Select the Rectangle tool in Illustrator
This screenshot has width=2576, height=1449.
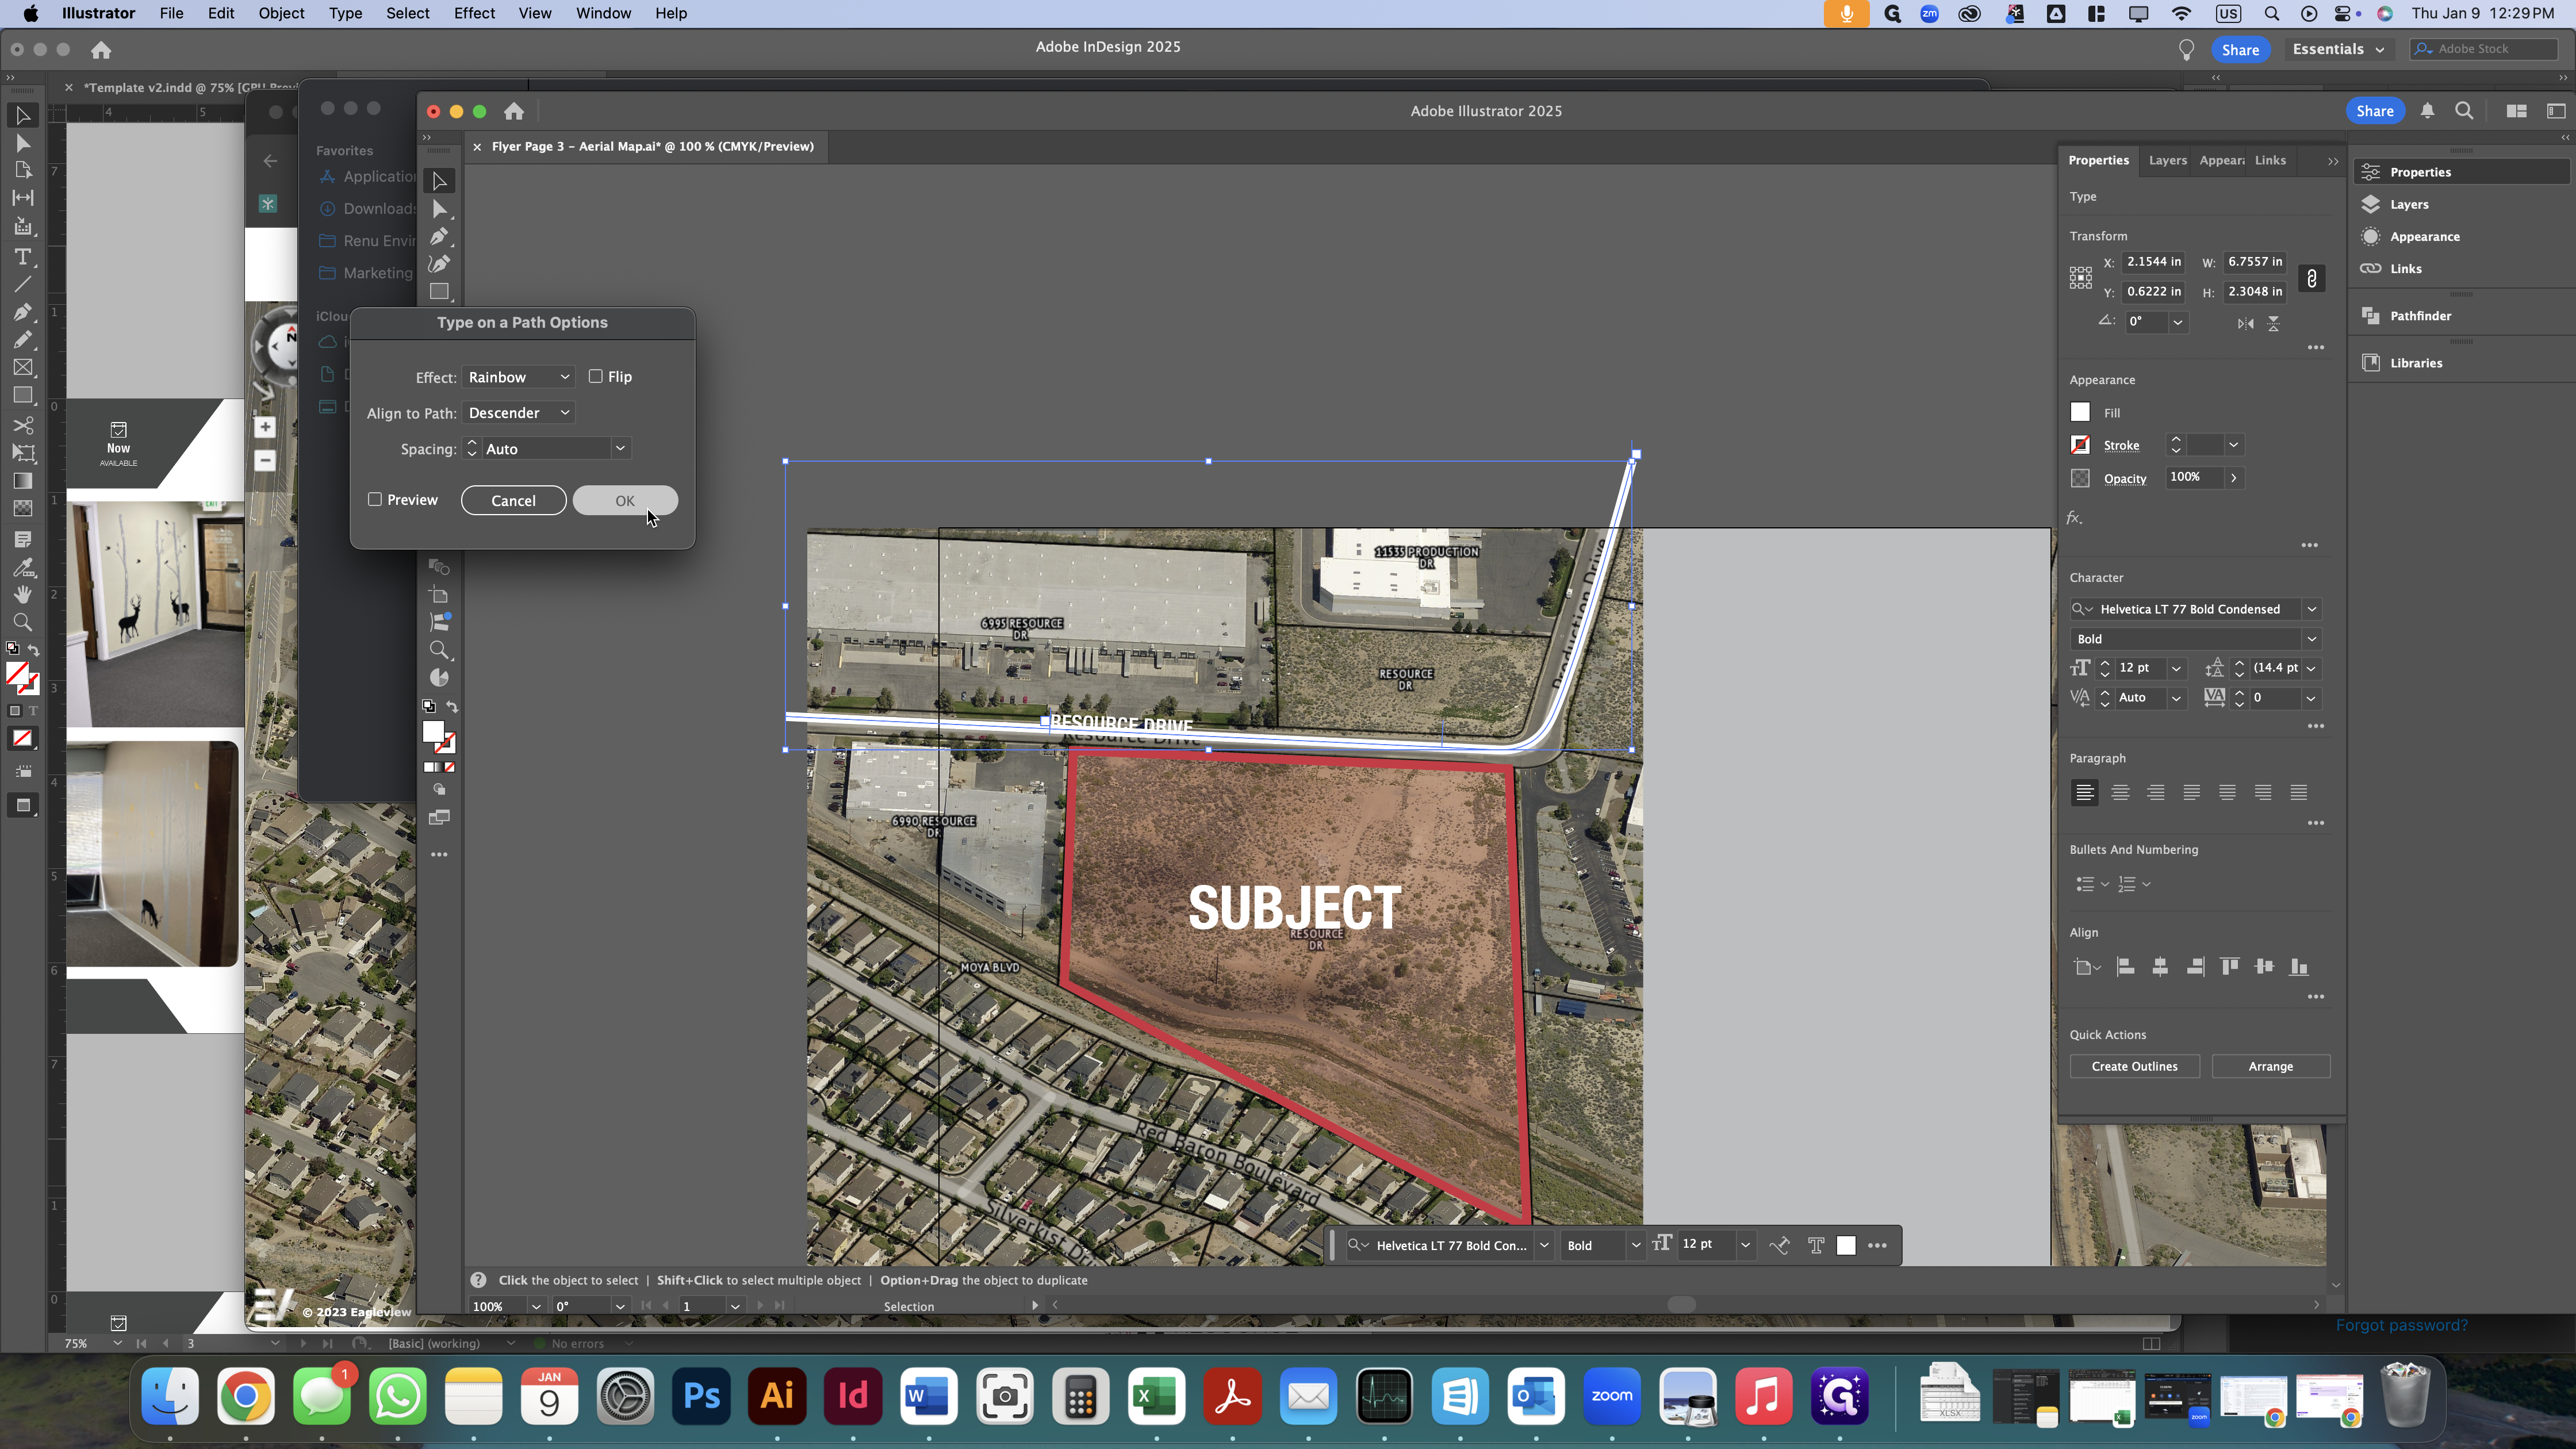click(x=439, y=291)
